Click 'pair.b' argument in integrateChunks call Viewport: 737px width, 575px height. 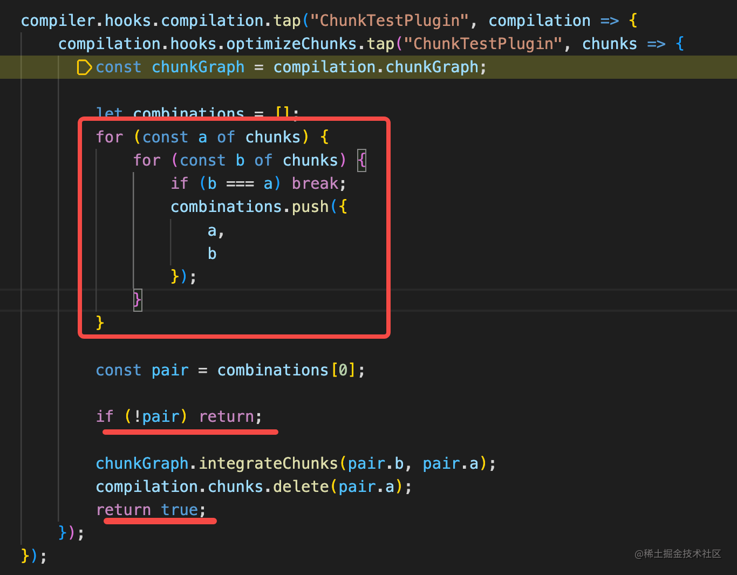pos(376,463)
